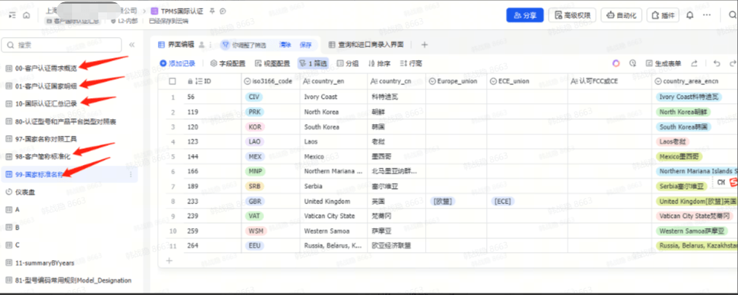Screen dimensions: 738x295
Task: Open 98-客户简称标准化 table
Action: pos(43,156)
